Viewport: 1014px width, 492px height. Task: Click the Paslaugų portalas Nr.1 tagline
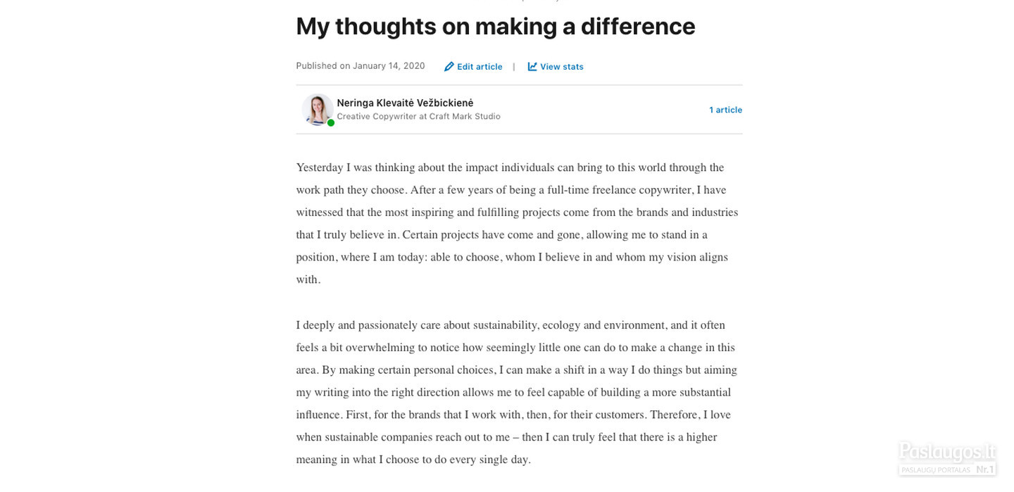tap(946, 469)
